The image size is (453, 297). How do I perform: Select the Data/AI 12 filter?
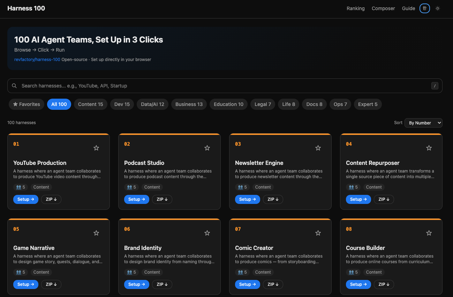tap(152, 104)
